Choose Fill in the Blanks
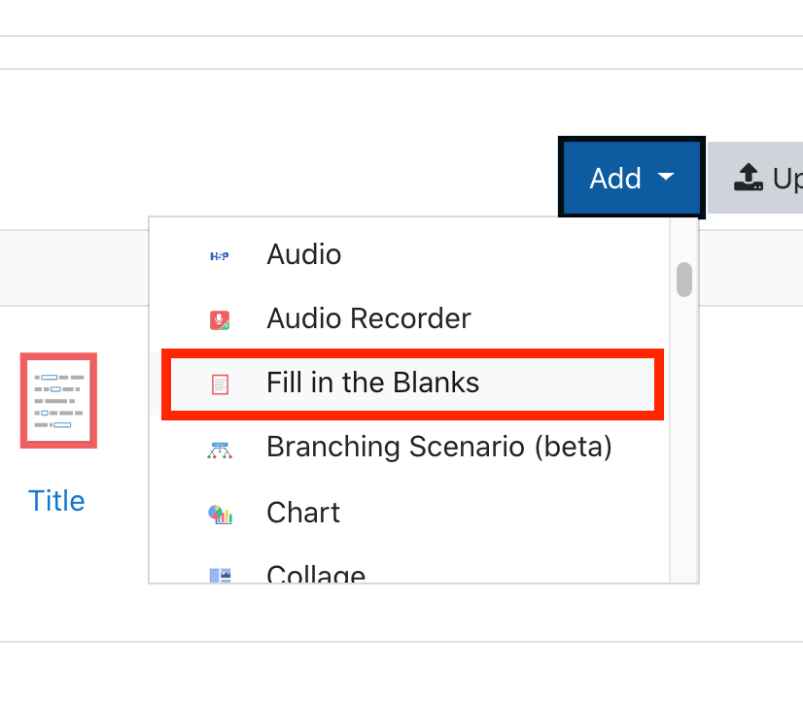Viewport: 803px width, 701px height. tap(409, 383)
